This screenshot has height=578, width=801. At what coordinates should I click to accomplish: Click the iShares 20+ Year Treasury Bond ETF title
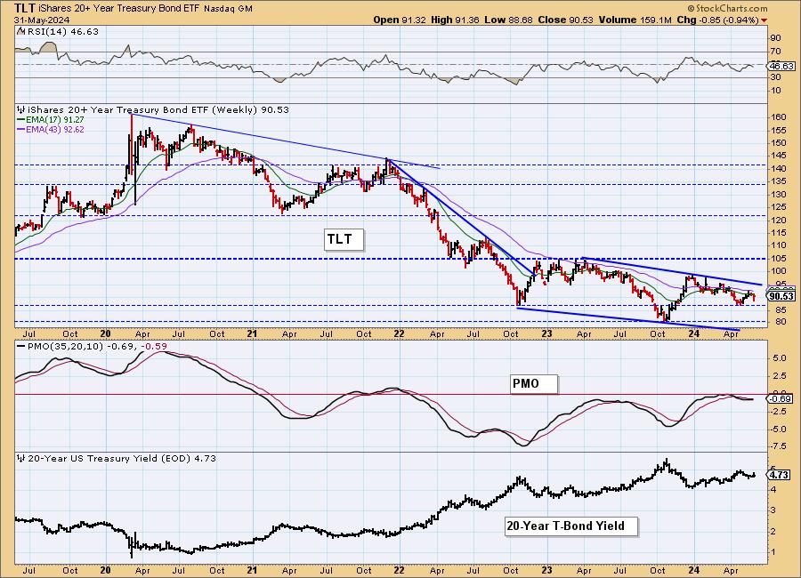tap(119, 8)
